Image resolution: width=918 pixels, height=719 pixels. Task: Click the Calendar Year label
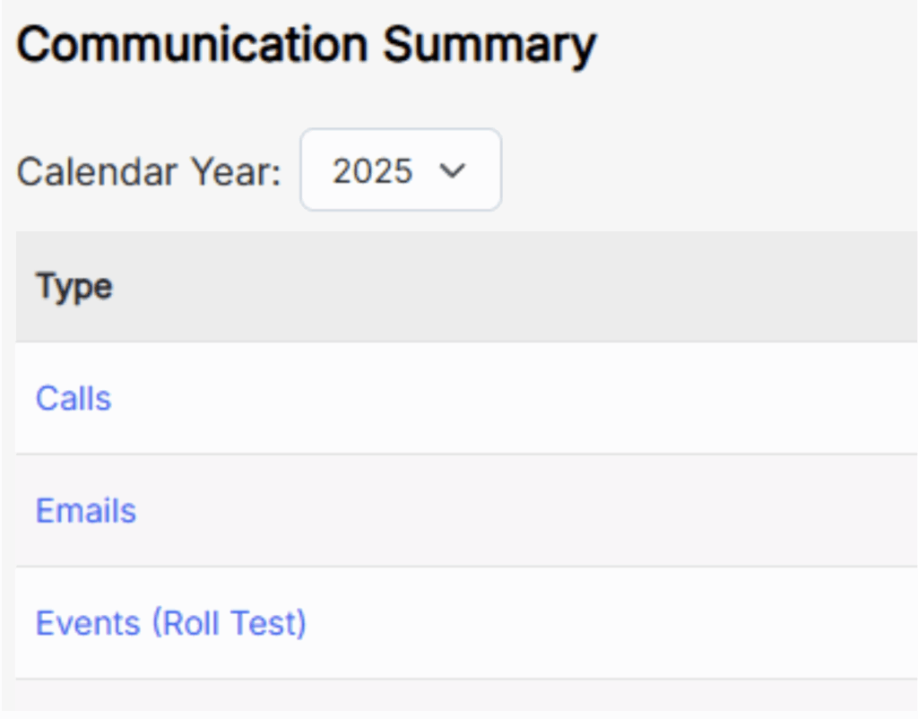[149, 171]
